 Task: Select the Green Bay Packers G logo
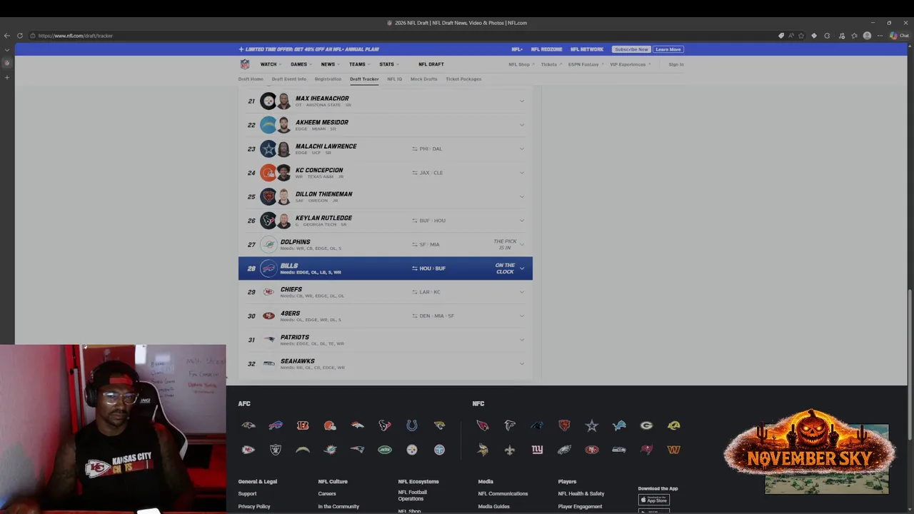[646, 425]
